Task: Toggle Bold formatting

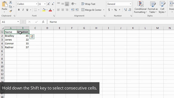Action: pos(19,10)
